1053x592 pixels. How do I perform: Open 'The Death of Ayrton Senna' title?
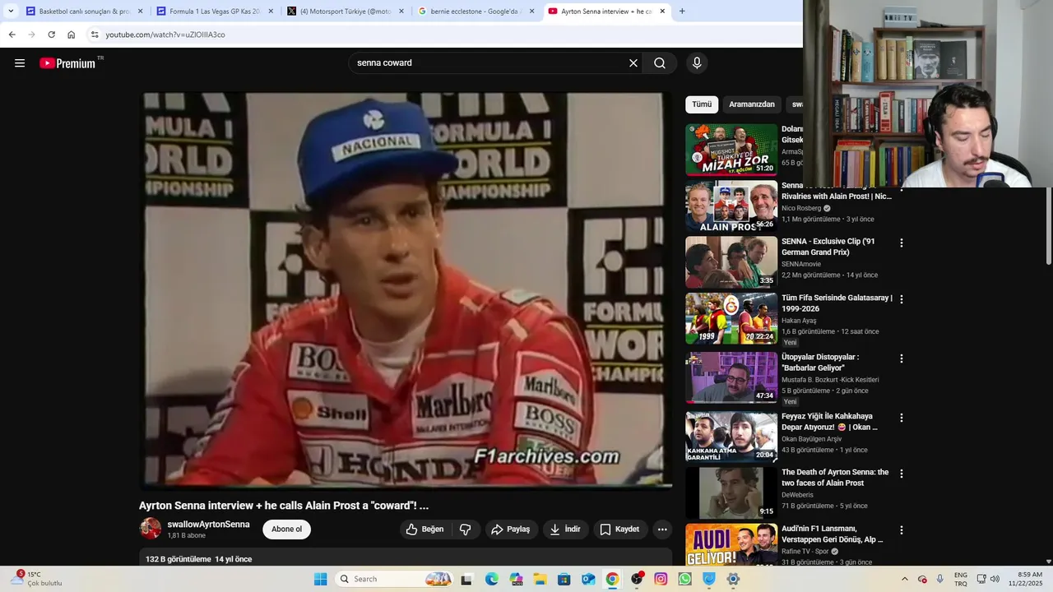pyautogui.click(x=835, y=478)
